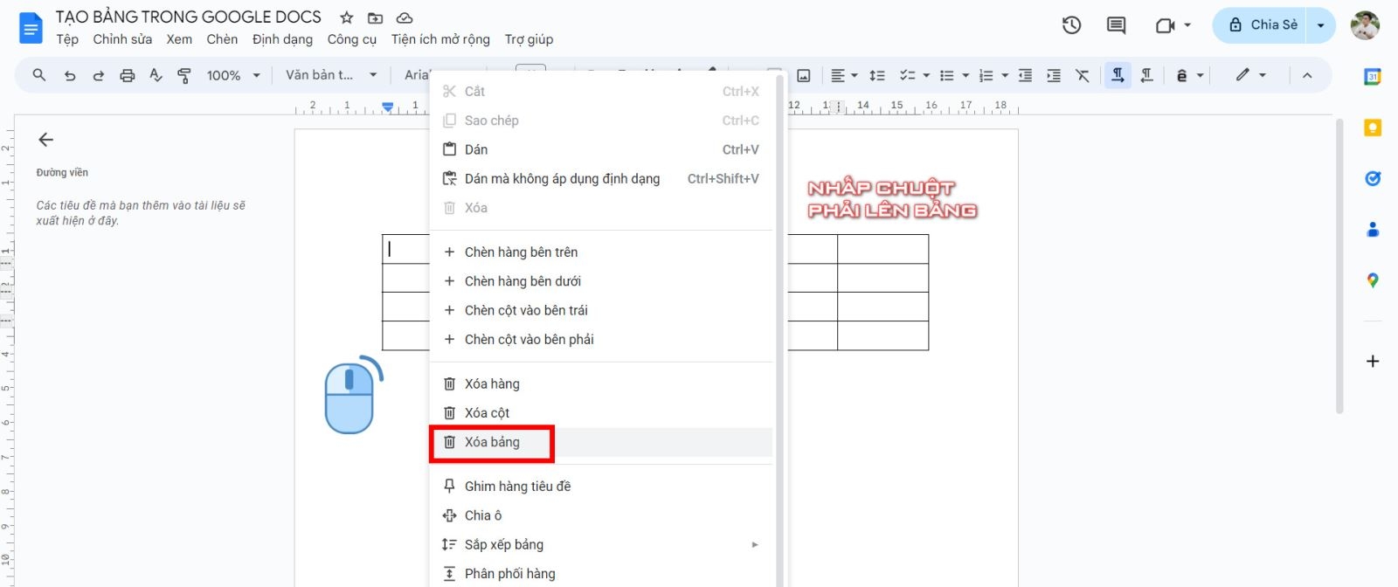This screenshot has height=587, width=1398.
Task: Select Chèn cột vào bên phải
Action: (601, 339)
